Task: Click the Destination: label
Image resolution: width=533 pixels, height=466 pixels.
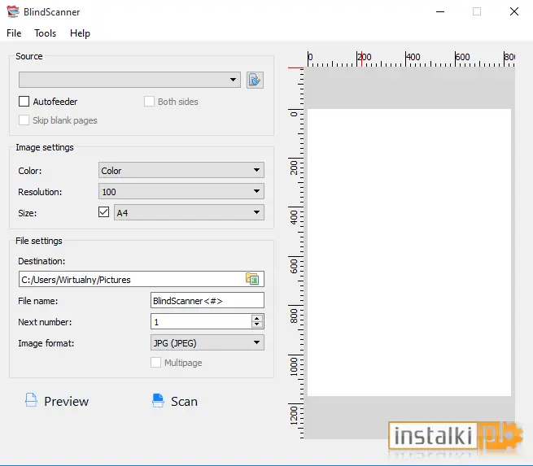Action: tap(42, 261)
